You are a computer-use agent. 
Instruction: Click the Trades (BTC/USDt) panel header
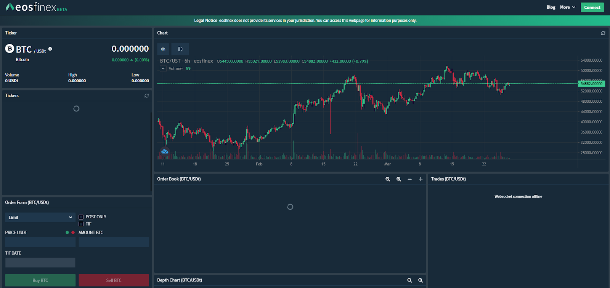(448, 179)
